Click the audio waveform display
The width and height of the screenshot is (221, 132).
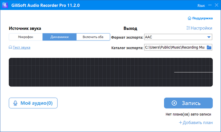(110, 72)
